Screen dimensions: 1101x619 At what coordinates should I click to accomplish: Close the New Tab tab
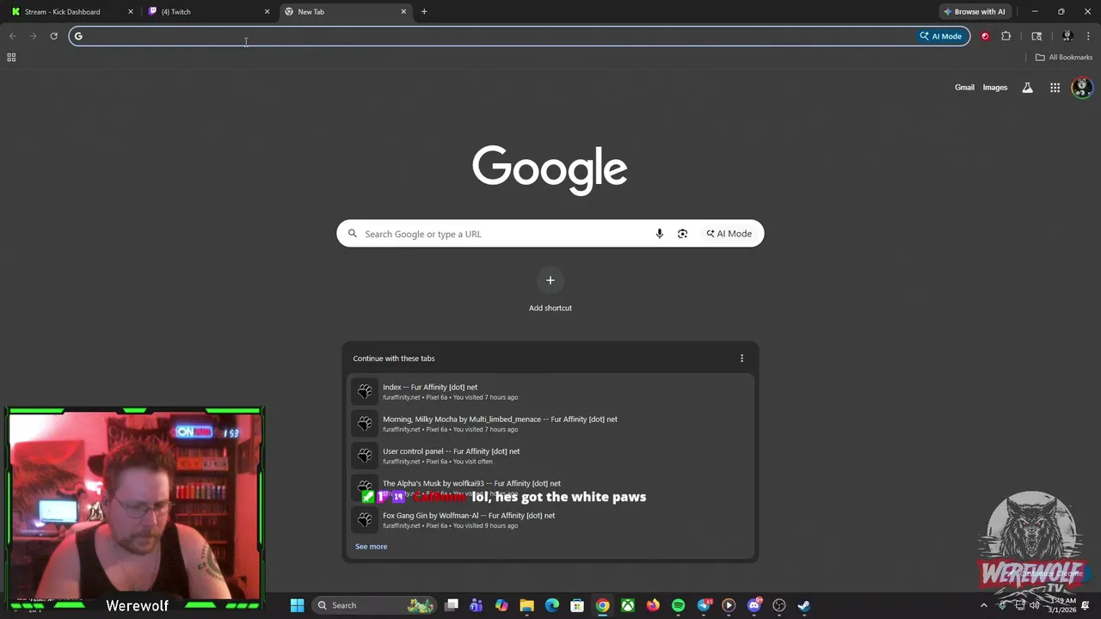coord(403,12)
